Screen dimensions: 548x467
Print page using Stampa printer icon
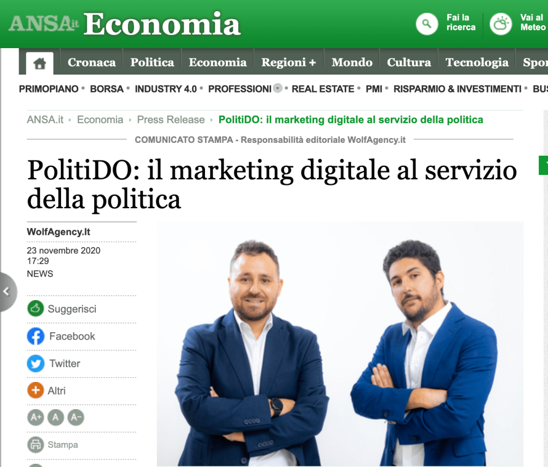click(x=35, y=445)
